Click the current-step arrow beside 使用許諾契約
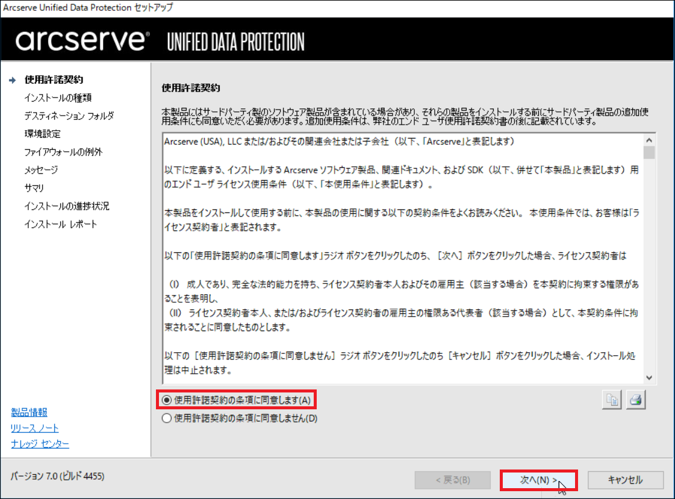Screen dimensions: 675x499 [x=13, y=80]
